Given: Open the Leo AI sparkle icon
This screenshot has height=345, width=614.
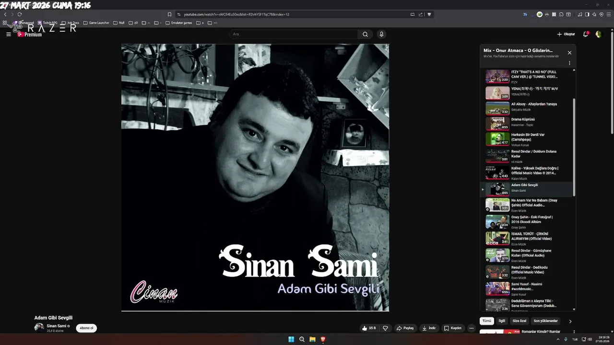Looking at the screenshot, I should tap(594, 14).
